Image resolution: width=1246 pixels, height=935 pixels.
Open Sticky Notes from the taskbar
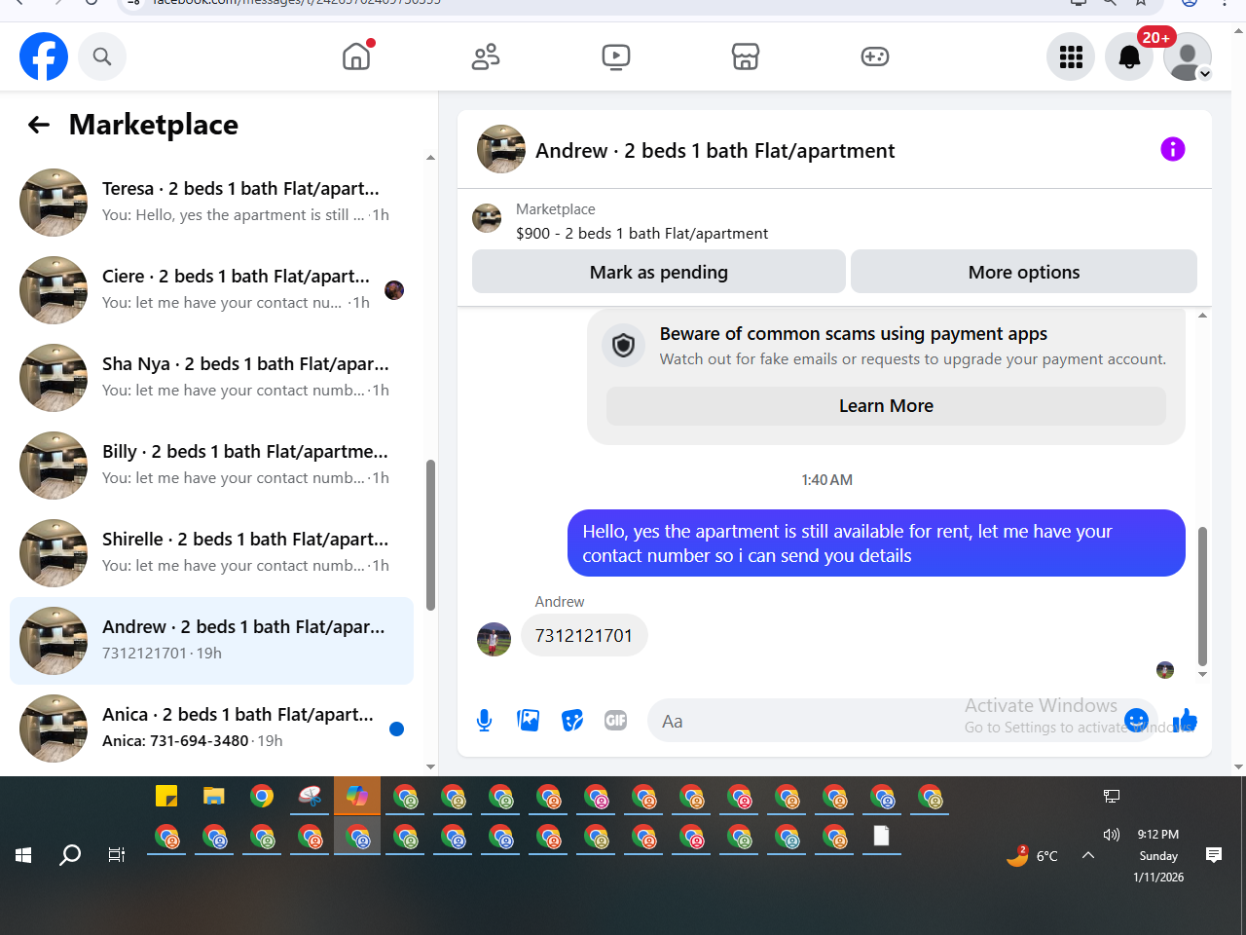click(166, 796)
